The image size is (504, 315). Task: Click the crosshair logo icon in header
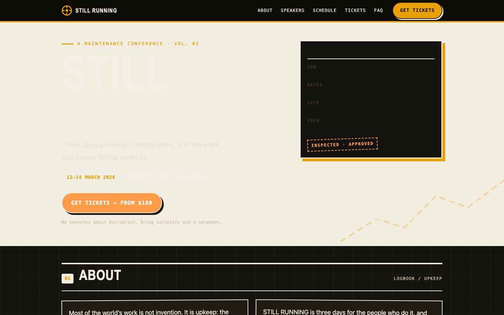[x=67, y=10]
